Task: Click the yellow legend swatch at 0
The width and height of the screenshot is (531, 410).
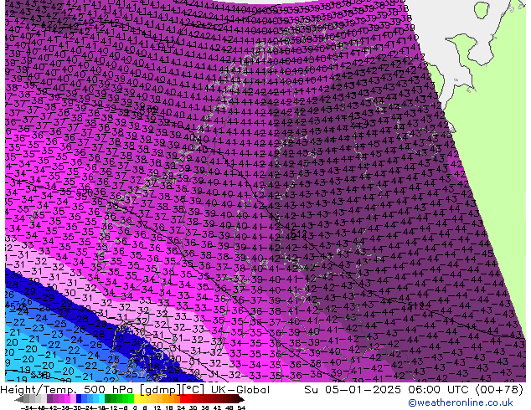Action: 137,398
